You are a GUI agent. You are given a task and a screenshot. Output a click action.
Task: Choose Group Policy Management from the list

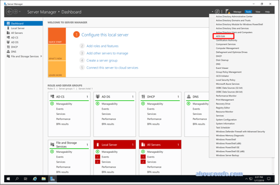tap(229, 72)
